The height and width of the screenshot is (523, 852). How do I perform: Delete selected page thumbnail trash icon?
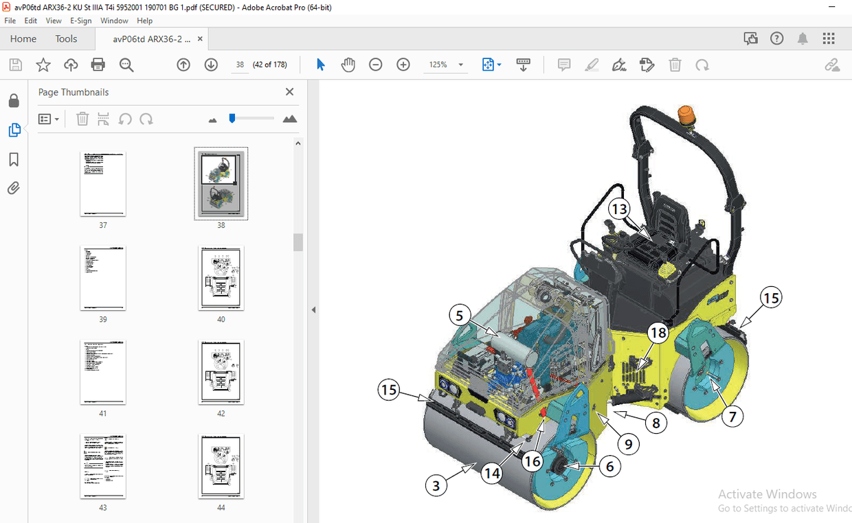pos(82,119)
